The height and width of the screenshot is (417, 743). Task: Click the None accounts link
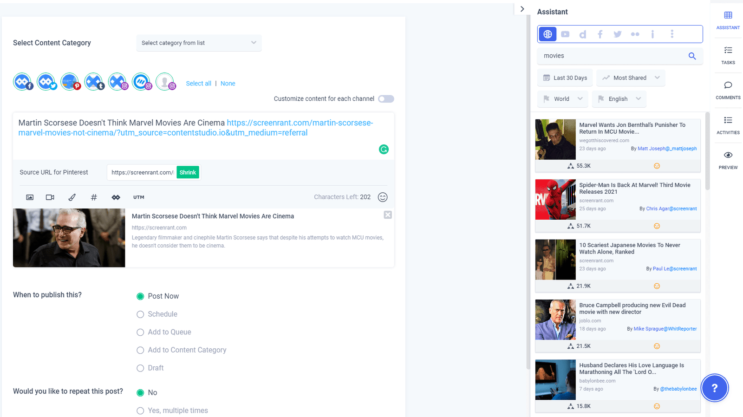[x=228, y=84]
